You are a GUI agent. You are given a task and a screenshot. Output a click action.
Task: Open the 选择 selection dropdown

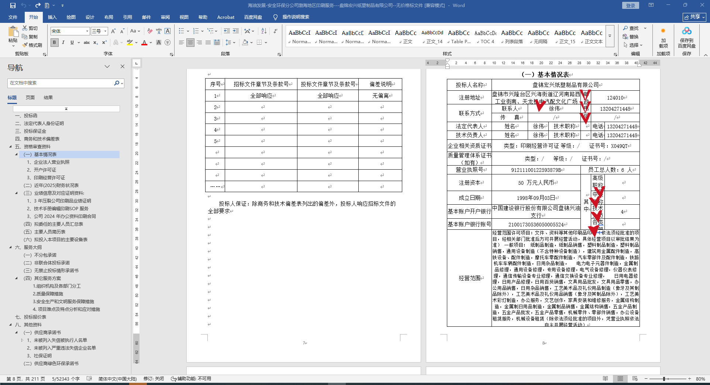click(633, 45)
